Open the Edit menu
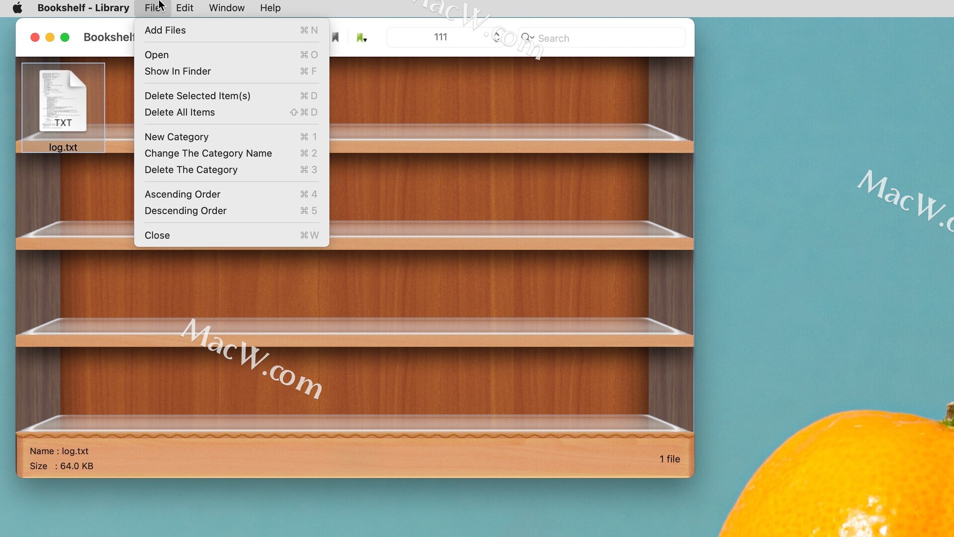The width and height of the screenshot is (954, 537). click(184, 8)
